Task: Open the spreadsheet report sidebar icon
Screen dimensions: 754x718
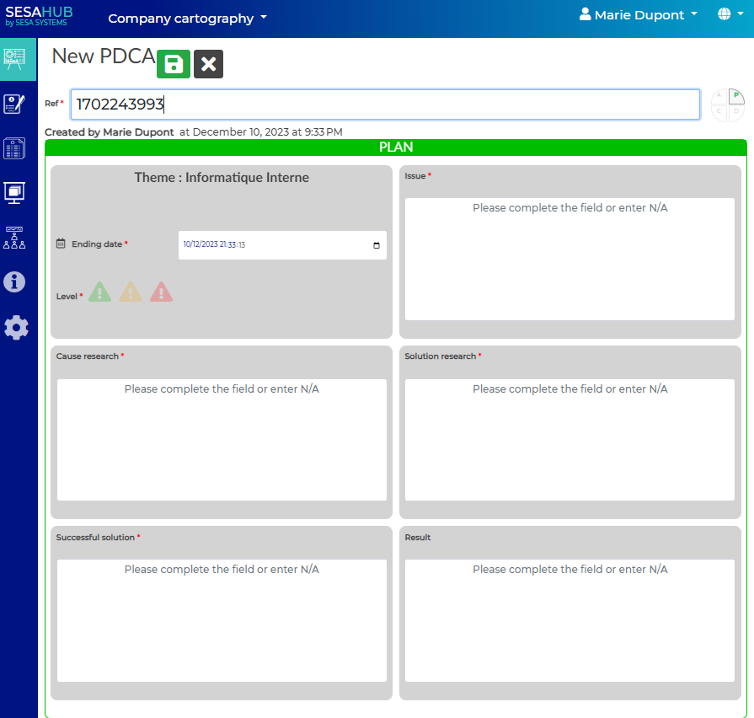Action: (15, 148)
